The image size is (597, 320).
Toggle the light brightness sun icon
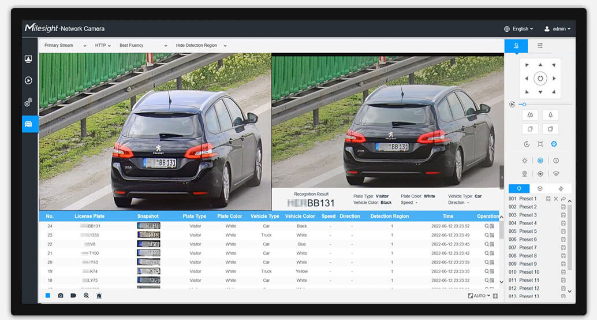coord(525,161)
